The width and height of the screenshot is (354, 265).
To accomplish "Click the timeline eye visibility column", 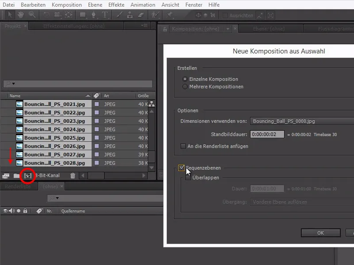I will coord(5,211).
